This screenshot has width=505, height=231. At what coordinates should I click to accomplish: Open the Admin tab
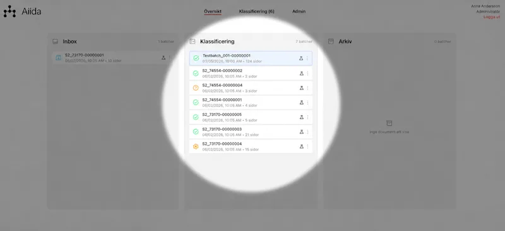(x=299, y=11)
